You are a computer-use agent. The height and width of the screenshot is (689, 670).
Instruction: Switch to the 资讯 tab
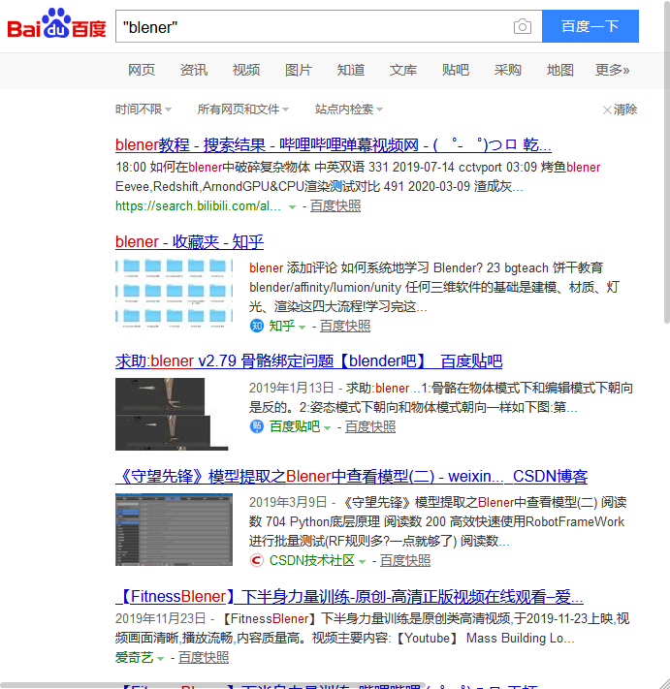[194, 70]
